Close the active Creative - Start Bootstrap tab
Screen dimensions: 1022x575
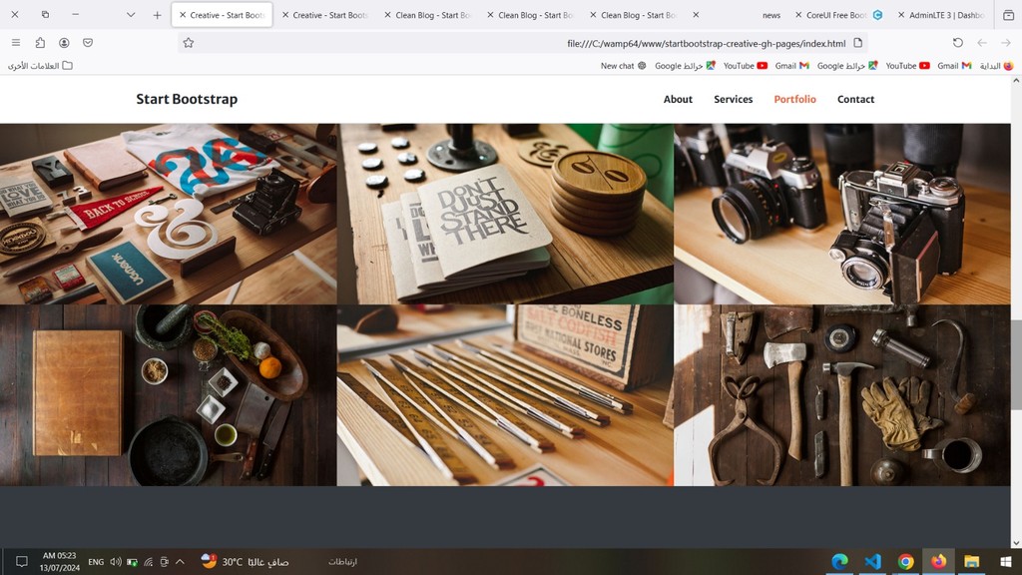coord(183,15)
